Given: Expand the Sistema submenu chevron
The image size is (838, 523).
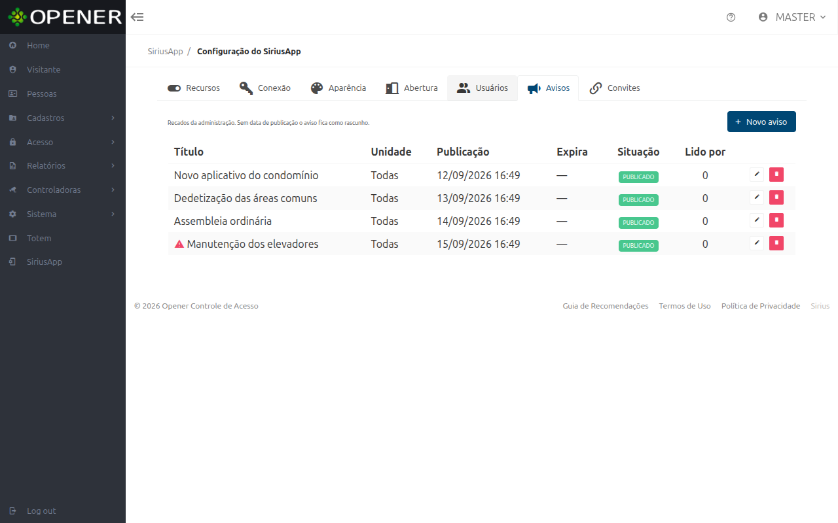Looking at the screenshot, I should point(113,214).
